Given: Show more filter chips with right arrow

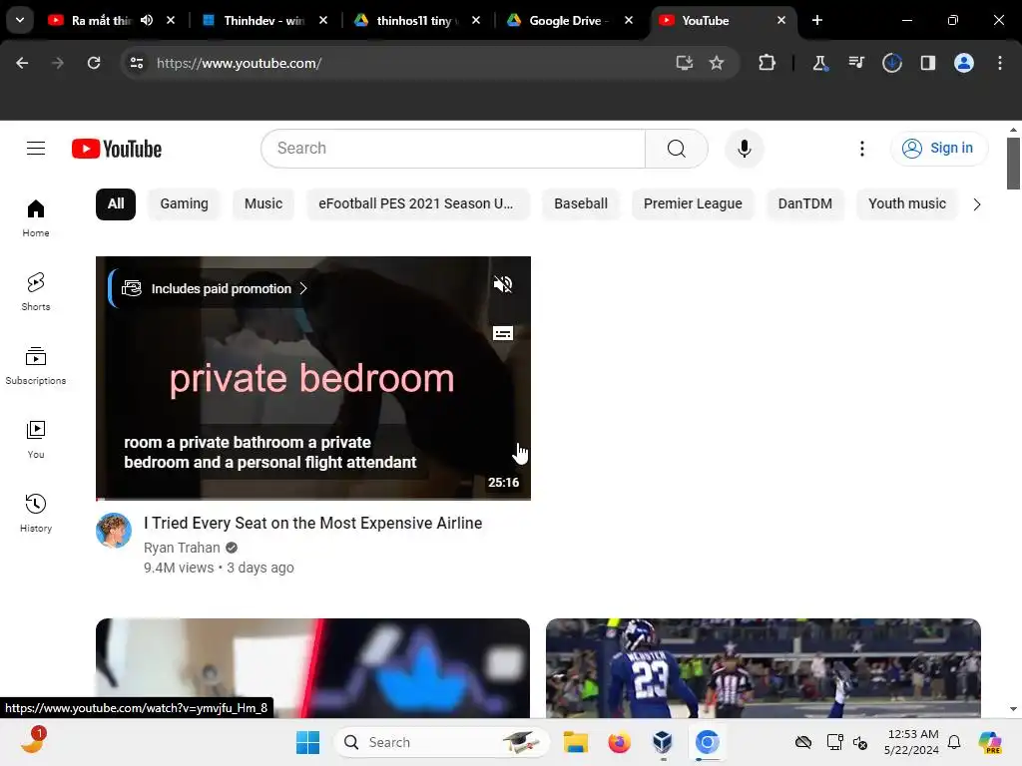Looking at the screenshot, I should (976, 204).
